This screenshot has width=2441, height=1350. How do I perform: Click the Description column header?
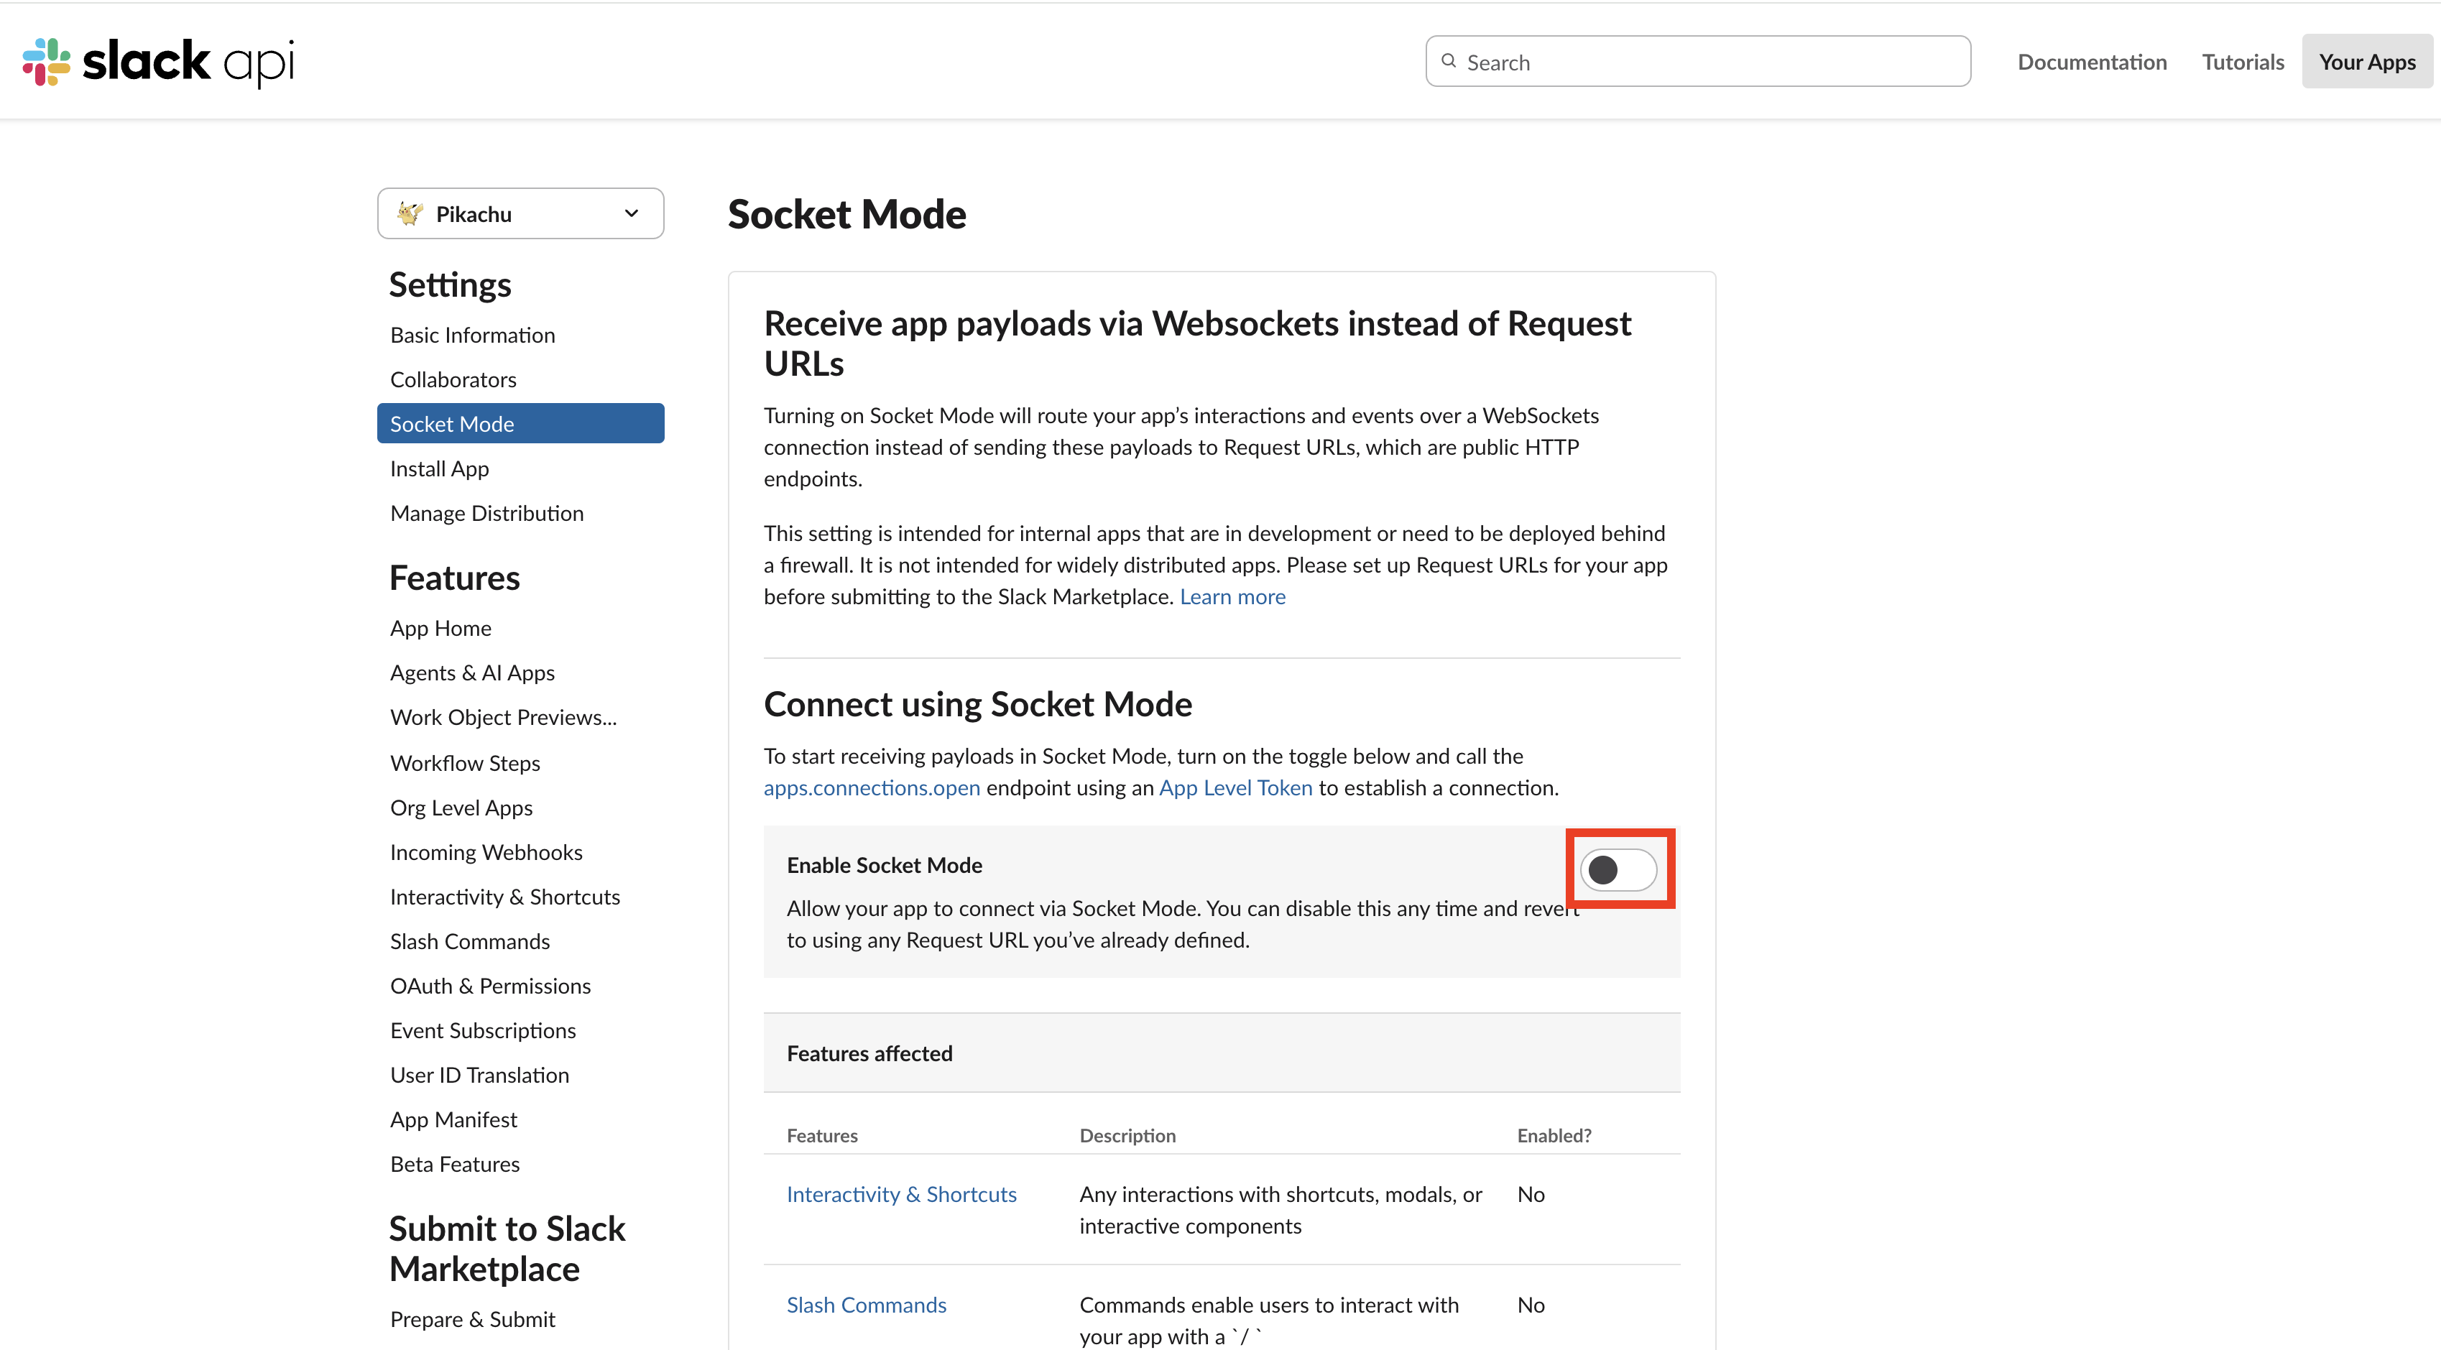(1127, 1135)
